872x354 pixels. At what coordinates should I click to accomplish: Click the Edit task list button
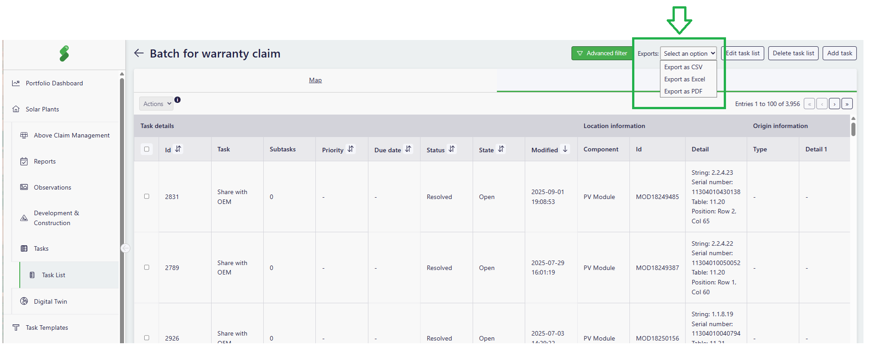point(743,53)
